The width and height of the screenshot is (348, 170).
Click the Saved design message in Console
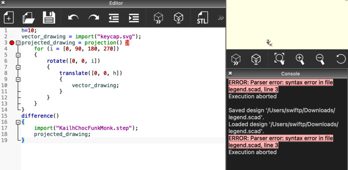[x=282, y=114]
